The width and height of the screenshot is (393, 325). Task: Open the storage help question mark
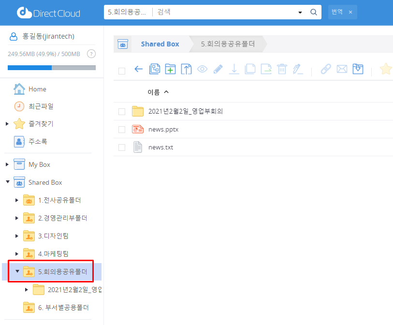[91, 54]
